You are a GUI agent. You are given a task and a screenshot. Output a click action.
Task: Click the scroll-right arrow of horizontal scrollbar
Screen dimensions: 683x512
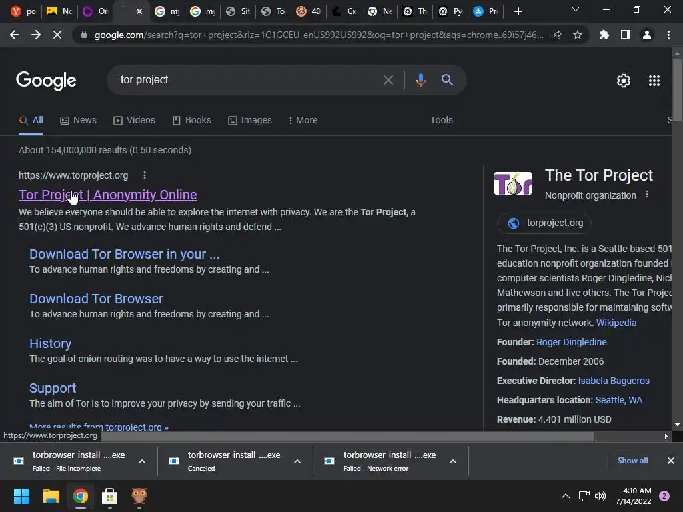coord(666,436)
